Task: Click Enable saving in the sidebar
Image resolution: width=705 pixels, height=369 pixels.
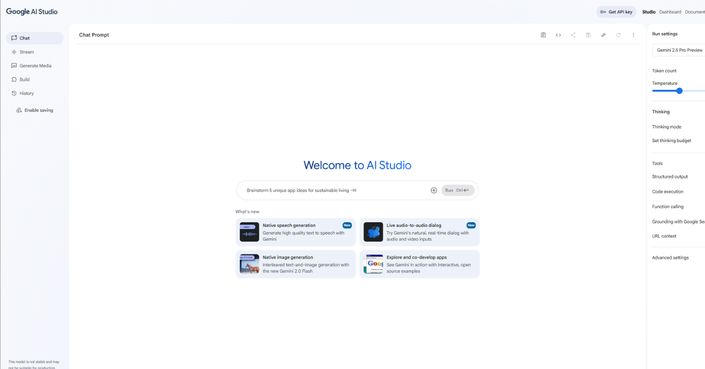Action: 39,111
